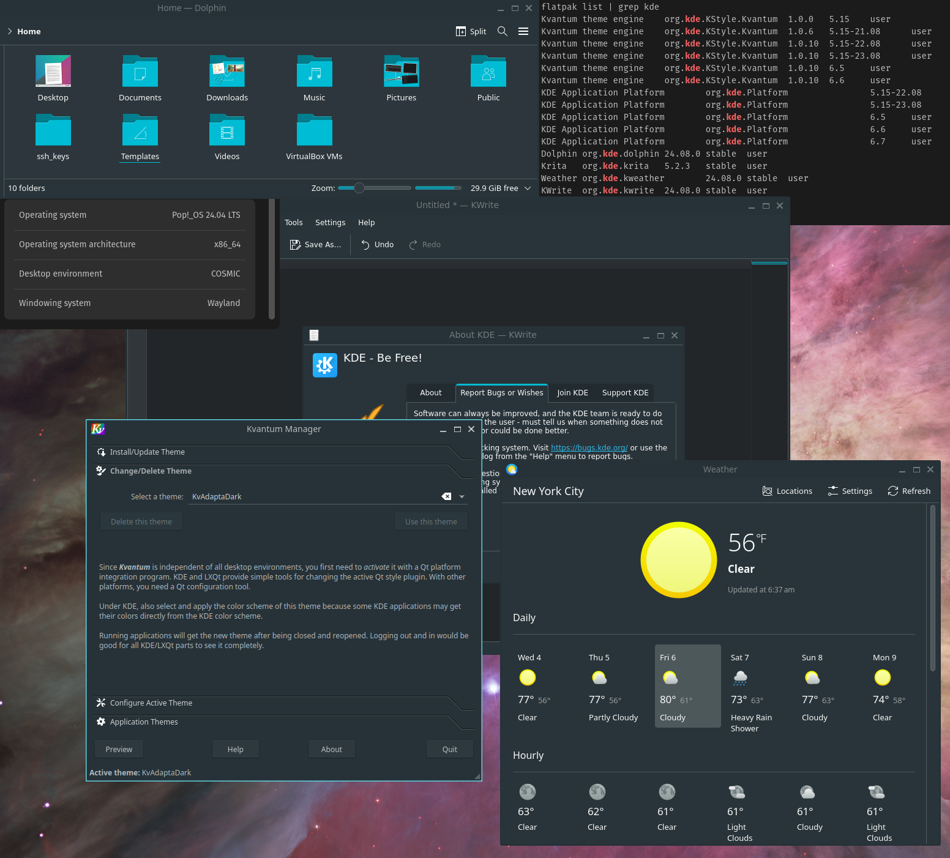Toggle Split view in Dolphin
950x858 pixels.
(471, 31)
